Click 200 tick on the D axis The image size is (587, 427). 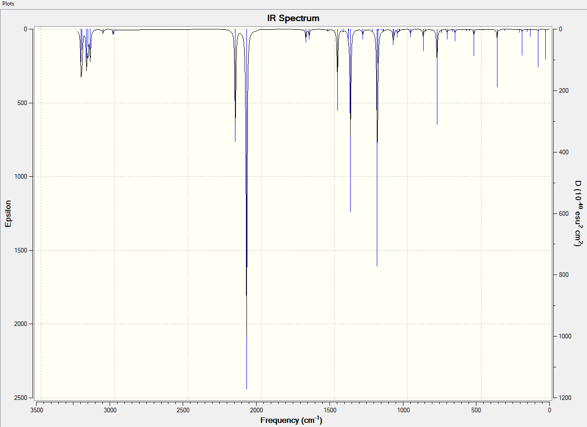[564, 90]
